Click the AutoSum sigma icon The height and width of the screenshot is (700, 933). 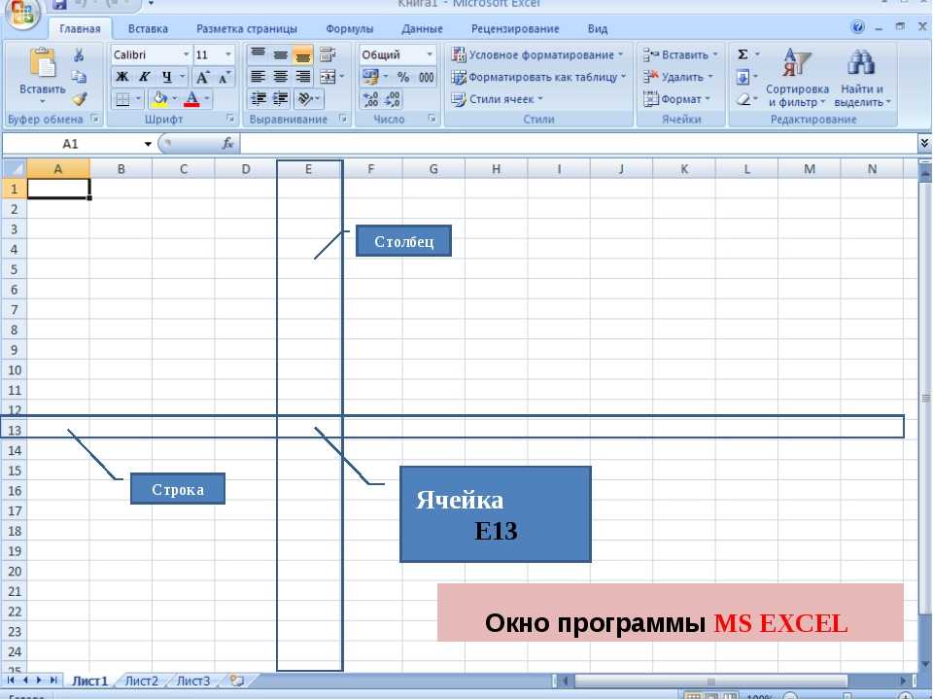pyautogui.click(x=743, y=54)
